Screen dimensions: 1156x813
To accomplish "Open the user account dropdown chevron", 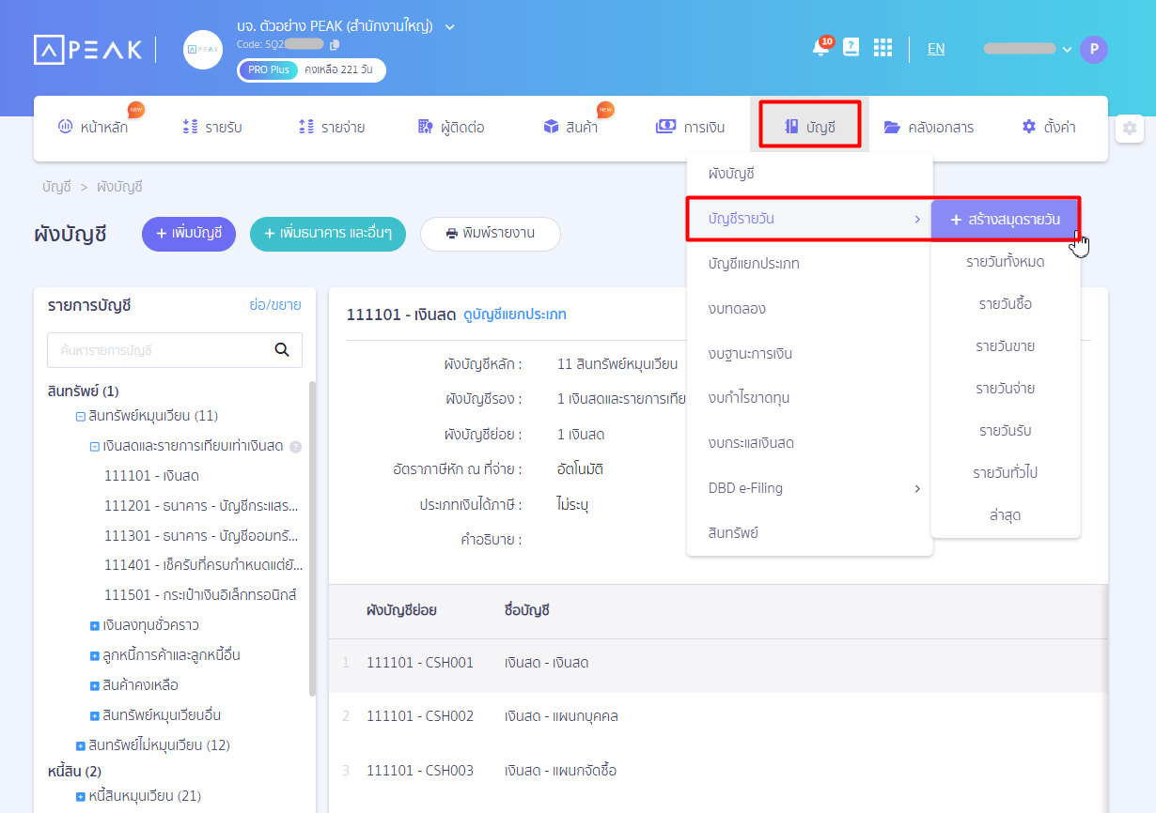I will point(1067,49).
